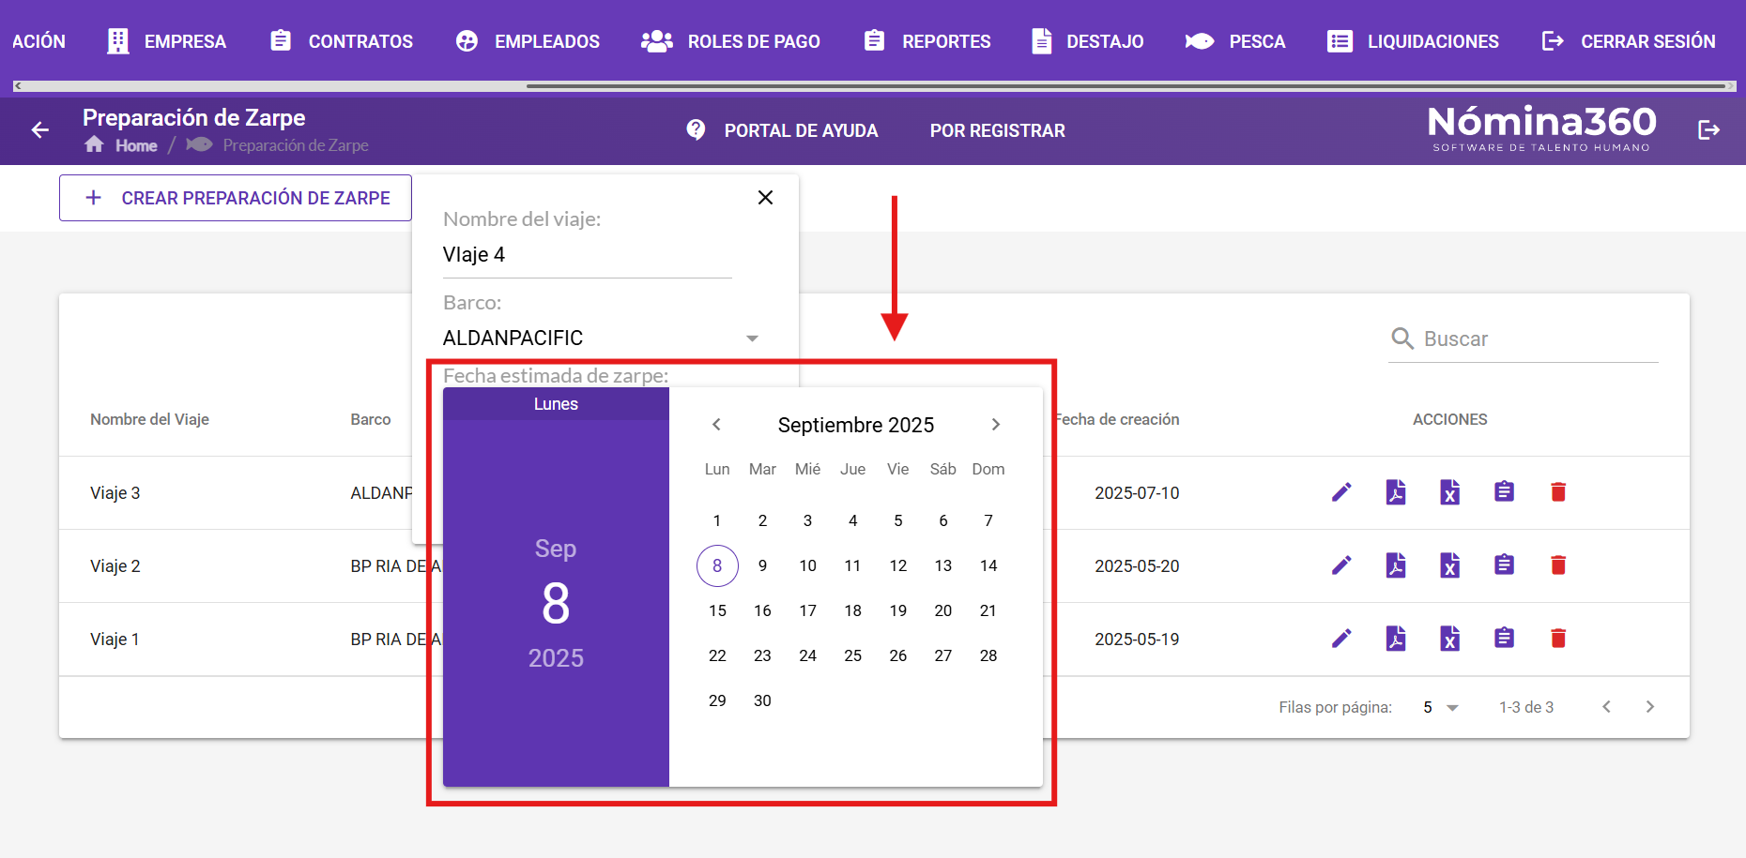Click the date cell 2025-07-10
This screenshot has height=858, width=1746.
pos(1137,493)
